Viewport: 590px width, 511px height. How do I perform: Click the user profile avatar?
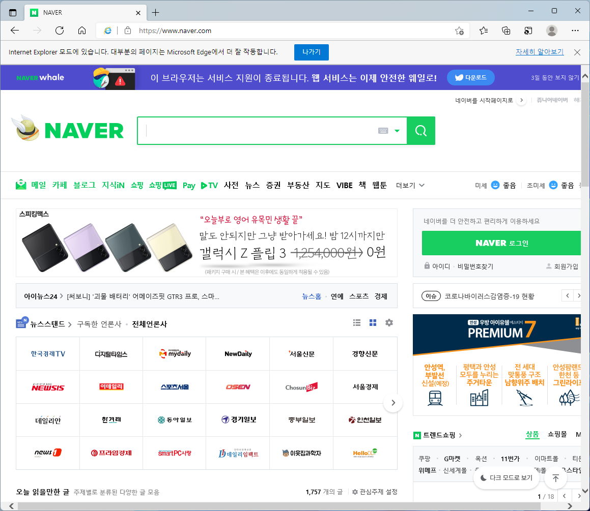(552, 31)
